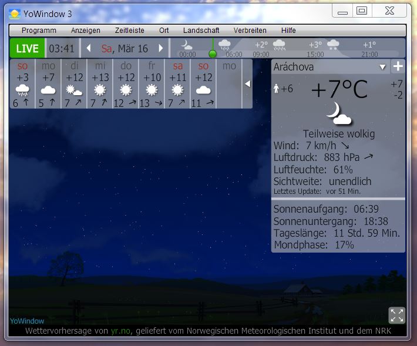Advance to next day with right arrow
Screen dimensions: 417x346
tap(161, 48)
